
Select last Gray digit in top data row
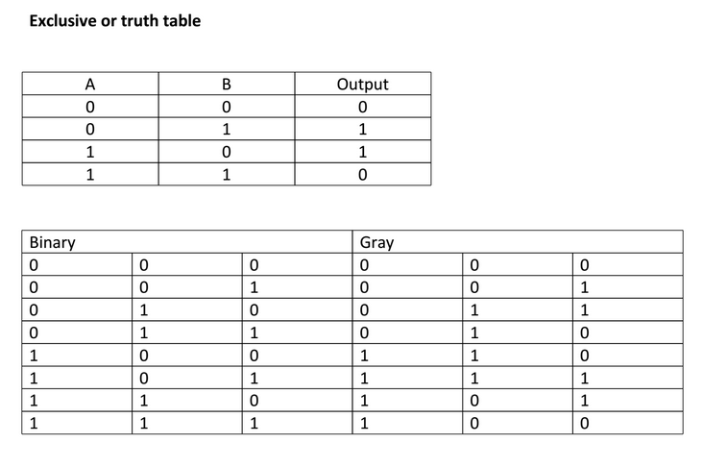tap(584, 264)
